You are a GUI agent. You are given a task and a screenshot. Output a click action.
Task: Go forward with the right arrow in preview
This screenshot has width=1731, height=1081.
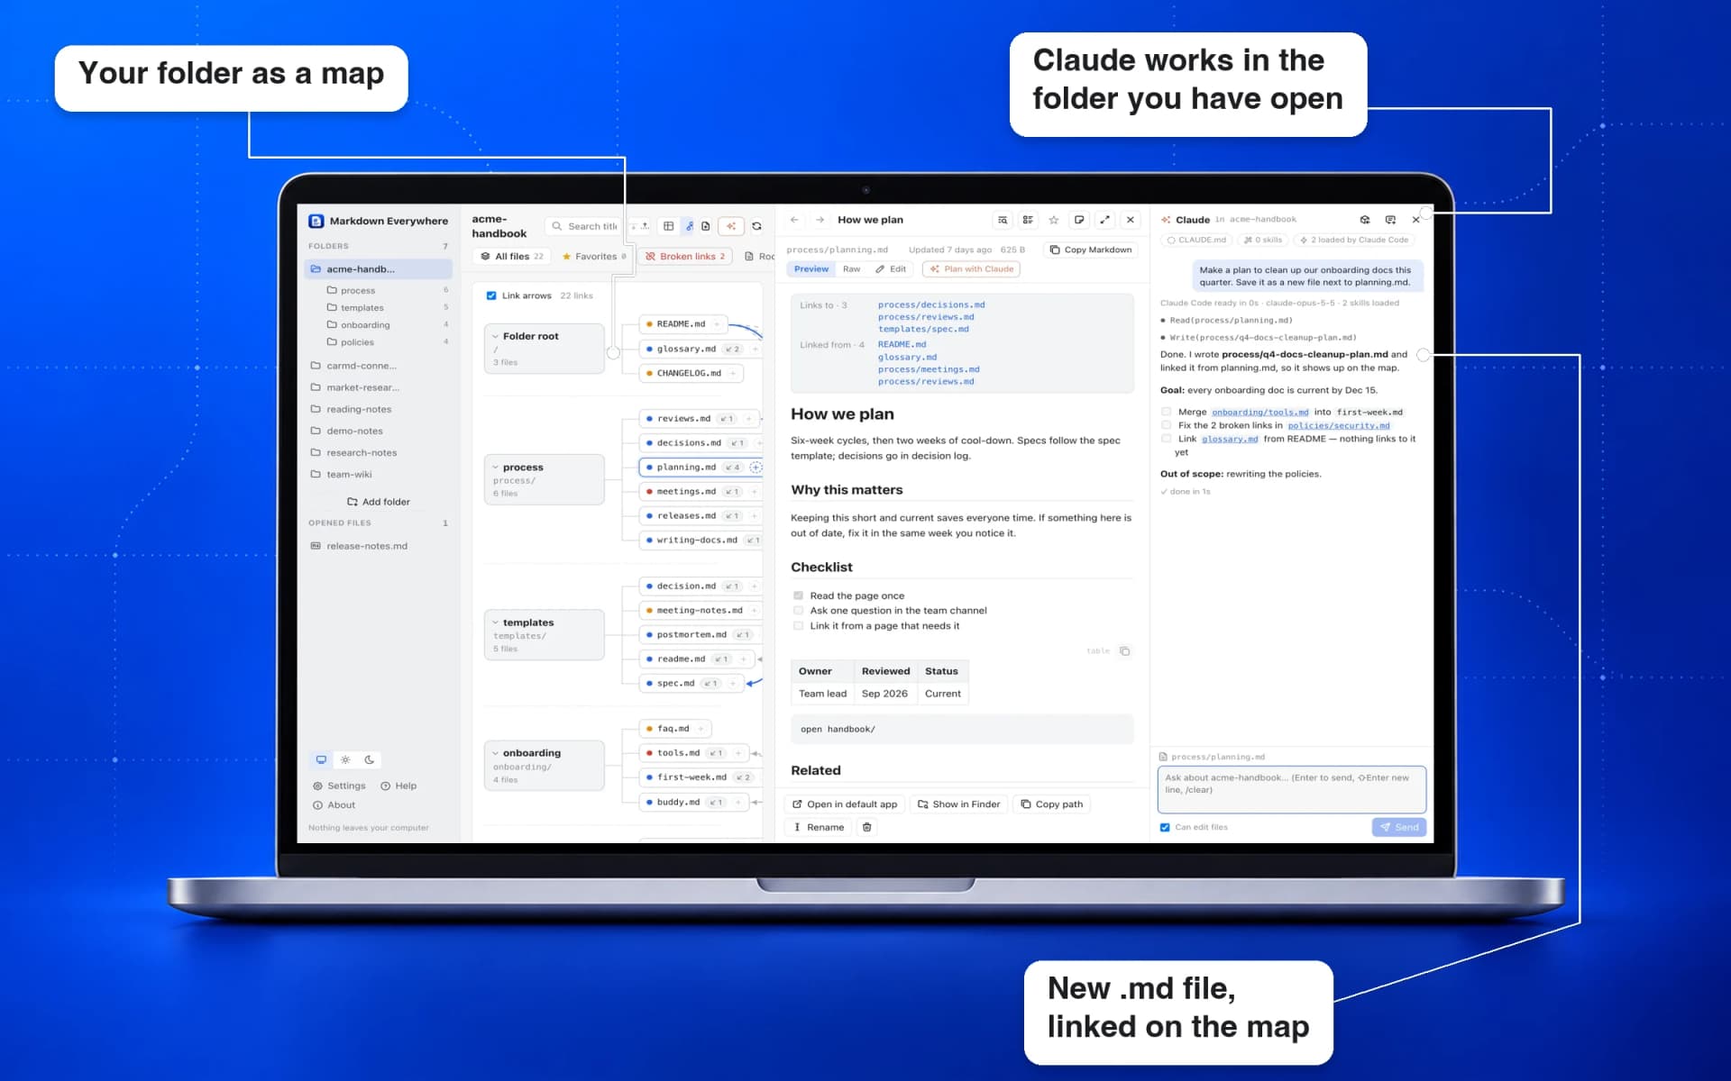[820, 220]
